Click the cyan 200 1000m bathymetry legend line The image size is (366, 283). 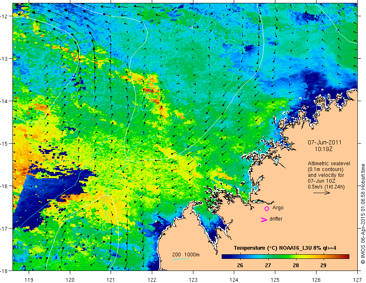[181, 259]
